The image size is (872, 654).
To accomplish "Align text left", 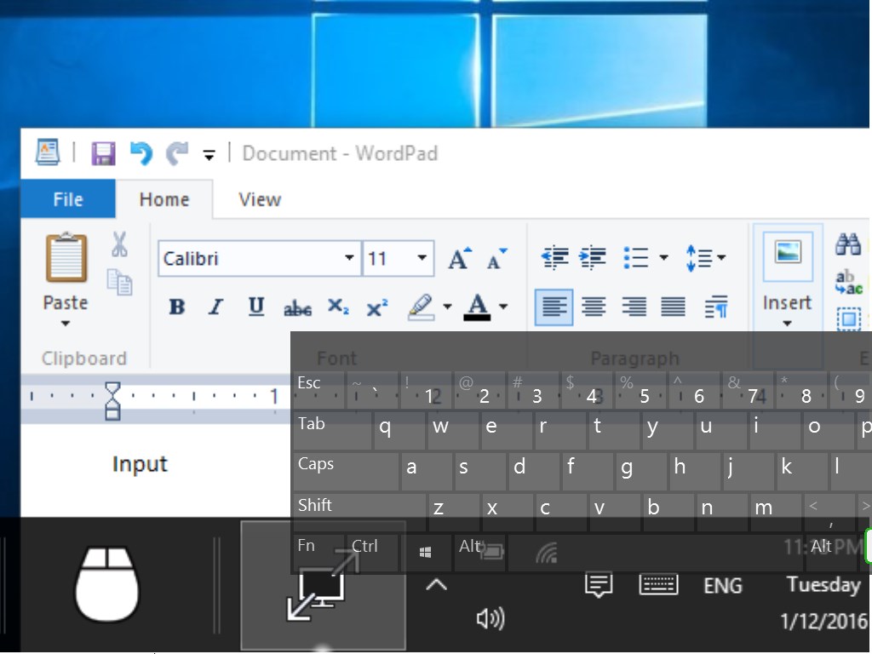I will pos(554,307).
